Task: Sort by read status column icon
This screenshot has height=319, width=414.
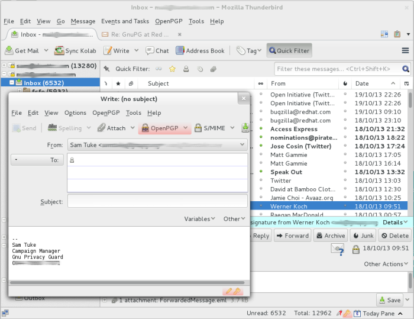Action: [x=261, y=83]
